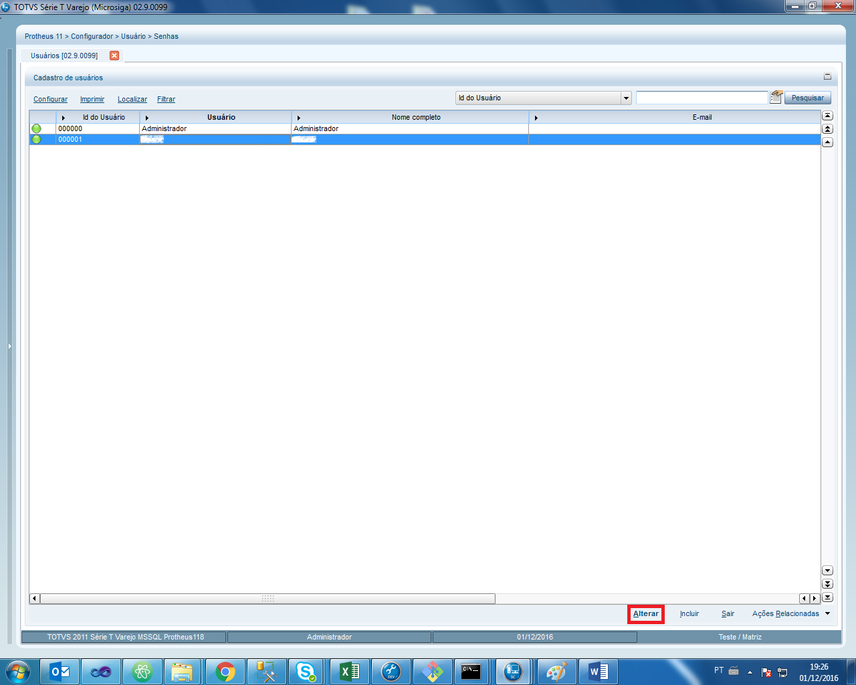Viewport: 856px width, 685px height.
Task: Click the scroll-left arrow at the grid's bottom right
Action: pos(805,599)
